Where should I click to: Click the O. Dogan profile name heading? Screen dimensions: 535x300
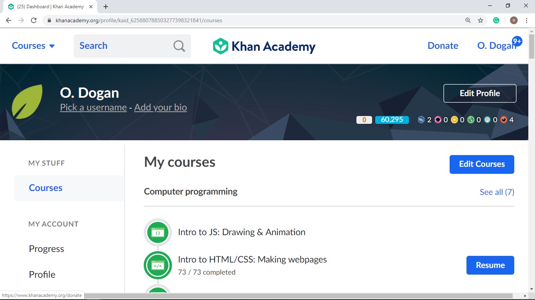[89, 93]
